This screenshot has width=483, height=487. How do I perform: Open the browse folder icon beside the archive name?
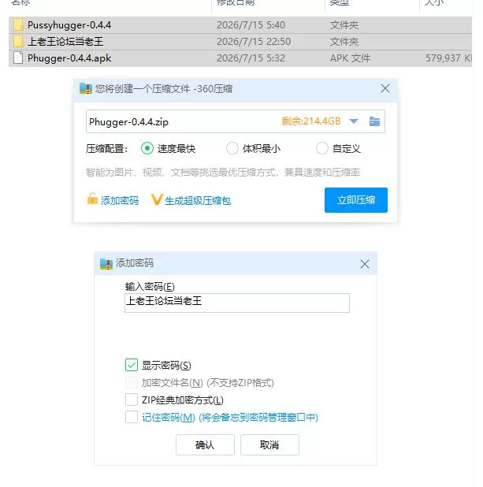tap(374, 121)
